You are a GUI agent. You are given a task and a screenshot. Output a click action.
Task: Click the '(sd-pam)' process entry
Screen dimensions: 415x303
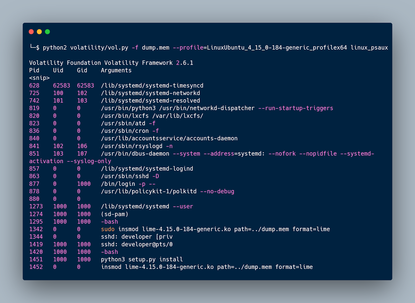(115, 214)
